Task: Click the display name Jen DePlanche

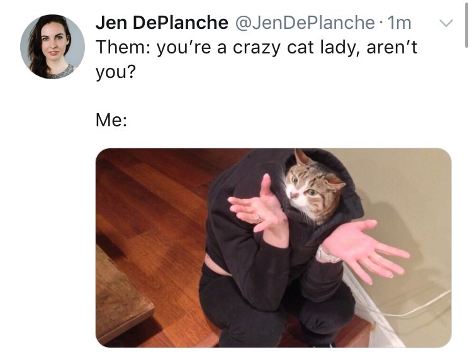Action: coord(162,23)
